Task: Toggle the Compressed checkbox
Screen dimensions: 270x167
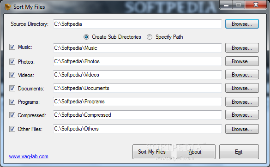Action: click(x=12, y=115)
